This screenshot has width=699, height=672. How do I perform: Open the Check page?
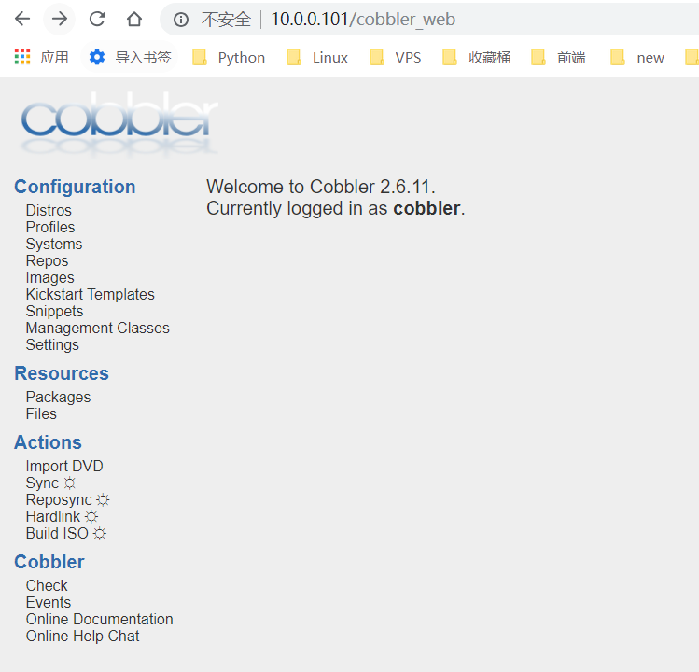(x=47, y=585)
